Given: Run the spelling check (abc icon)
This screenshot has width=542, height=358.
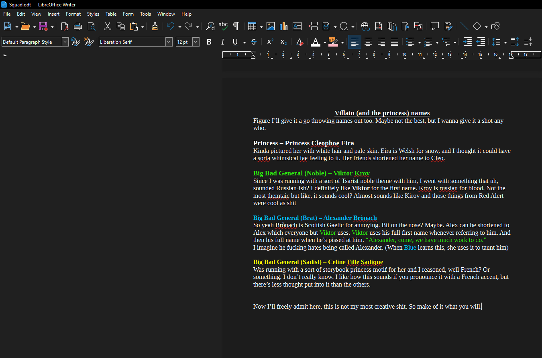Looking at the screenshot, I should tap(223, 26).
